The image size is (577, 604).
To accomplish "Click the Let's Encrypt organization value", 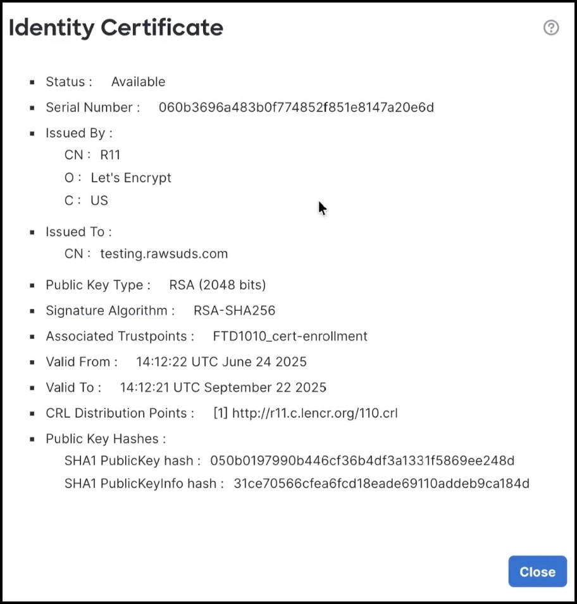I will coord(131,178).
